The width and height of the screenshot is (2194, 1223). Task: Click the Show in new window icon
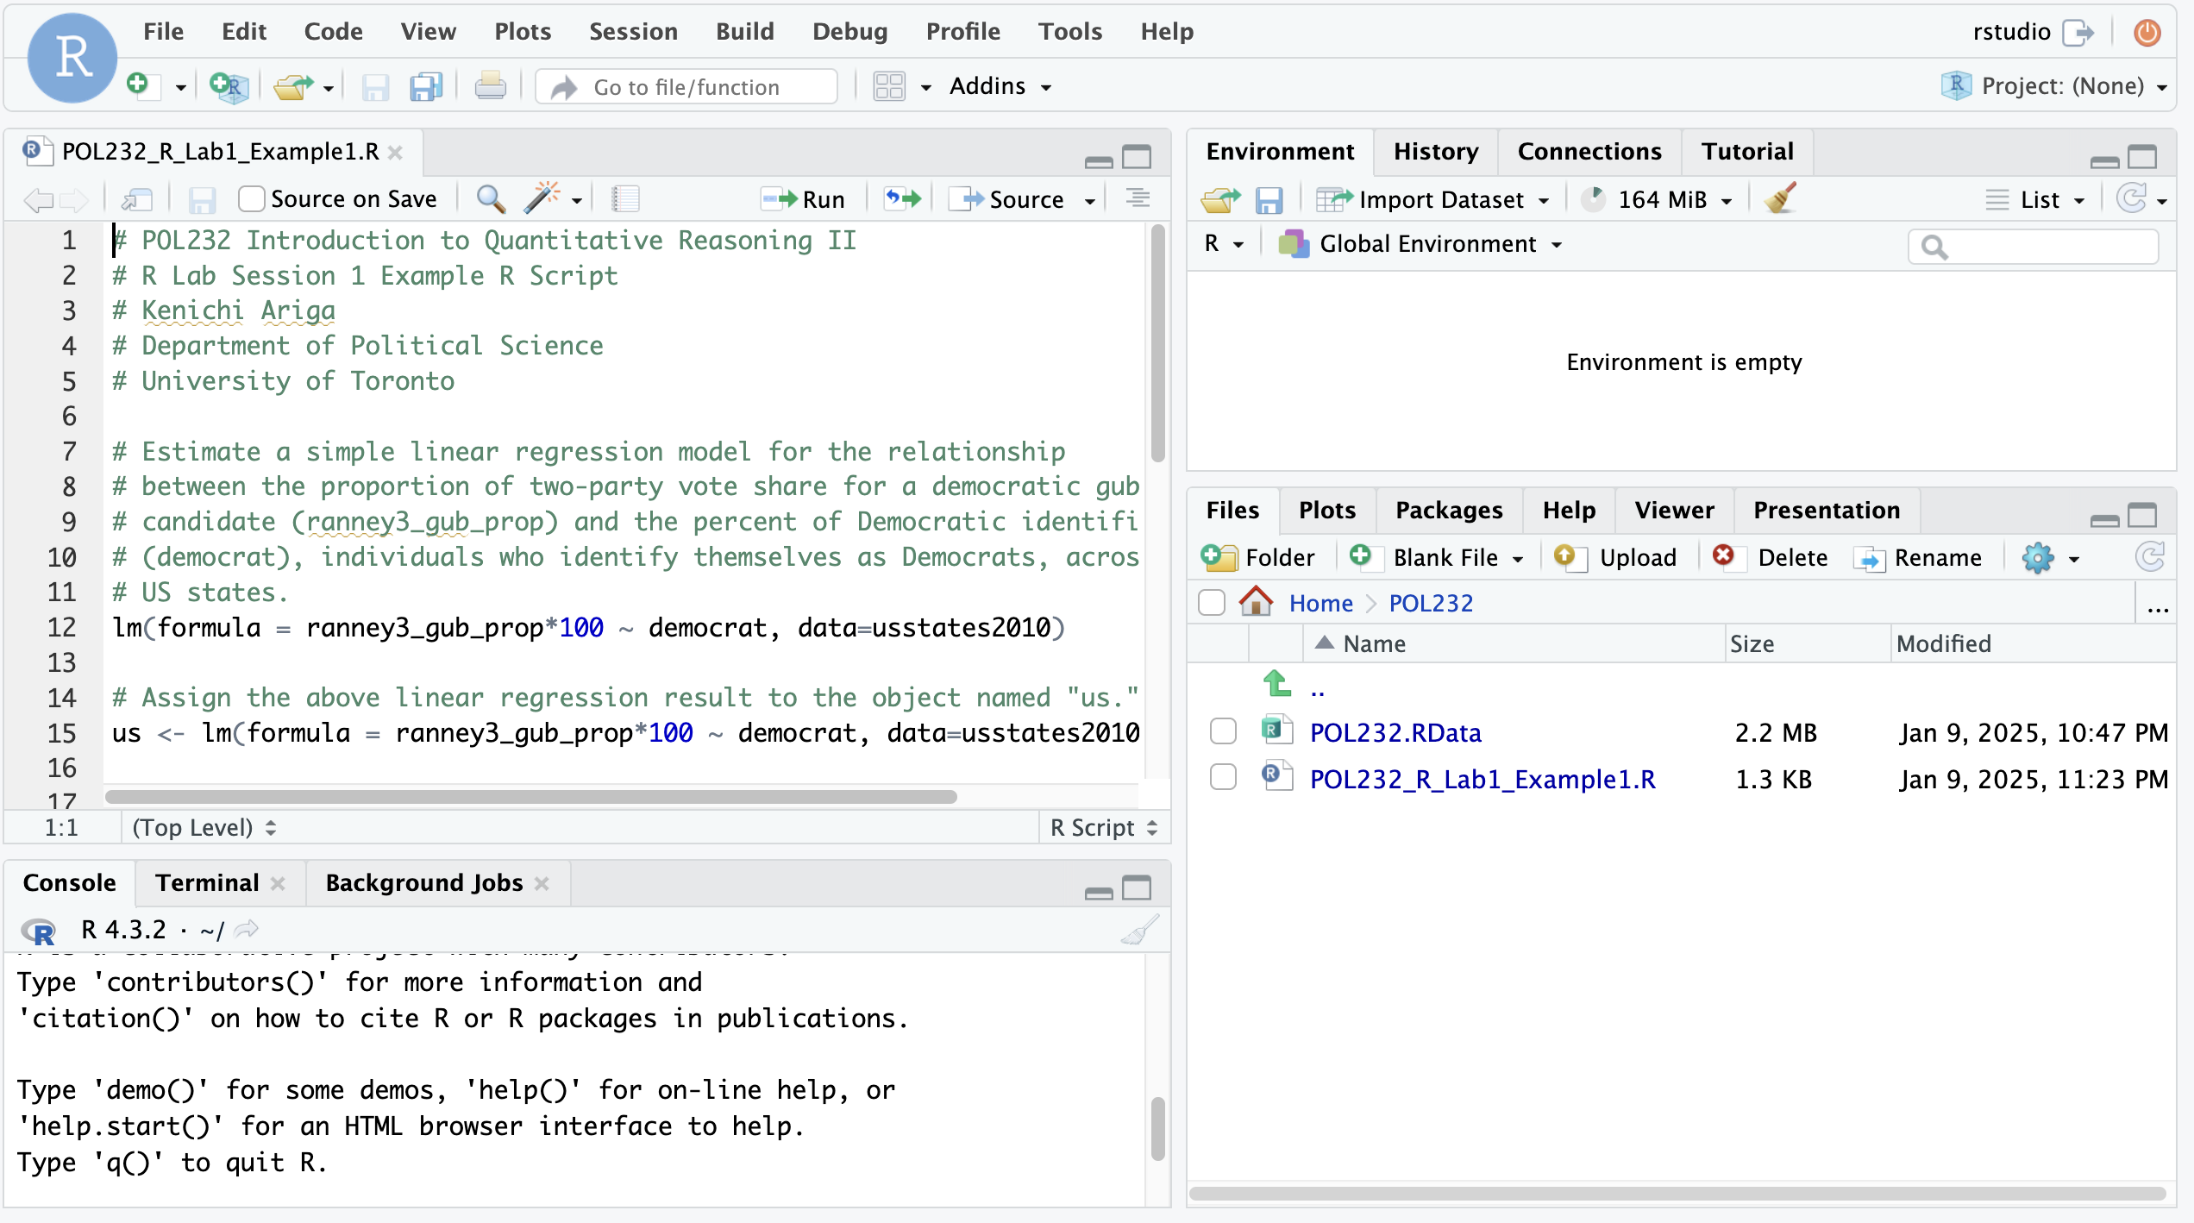[x=137, y=199]
